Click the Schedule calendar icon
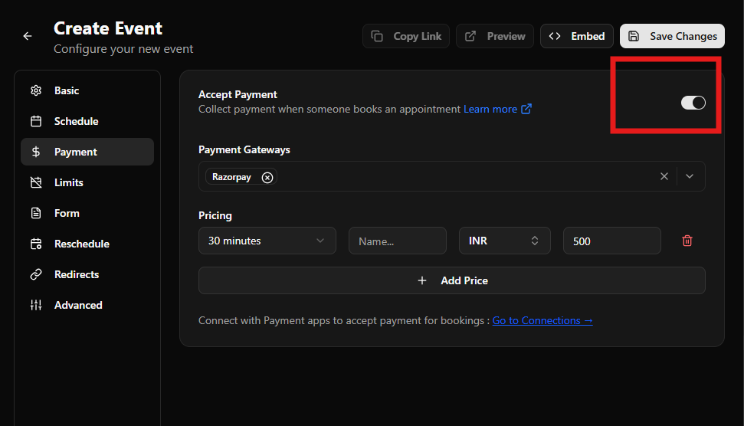Viewport: 744px width, 426px height. pyautogui.click(x=36, y=122)
